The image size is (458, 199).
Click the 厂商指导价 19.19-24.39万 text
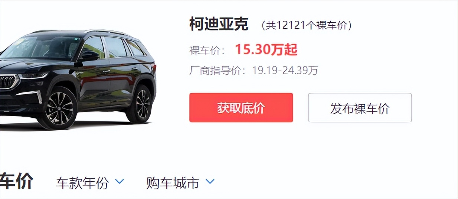click(x=254, y=70)
